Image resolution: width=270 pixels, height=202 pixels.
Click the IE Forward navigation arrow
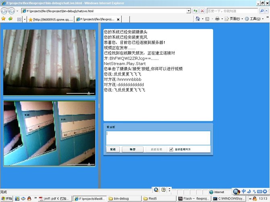[11, 11]
